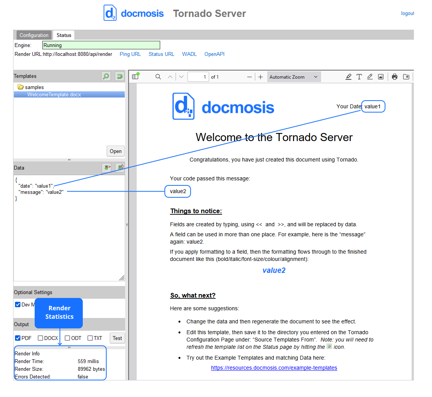Click the PDF page number field
The image size is (432, 397).
(x=198, y=77)
